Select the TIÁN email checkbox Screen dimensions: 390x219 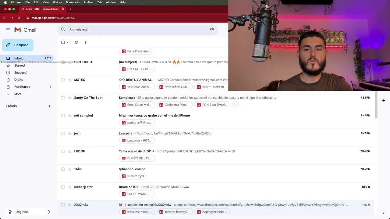63,169
